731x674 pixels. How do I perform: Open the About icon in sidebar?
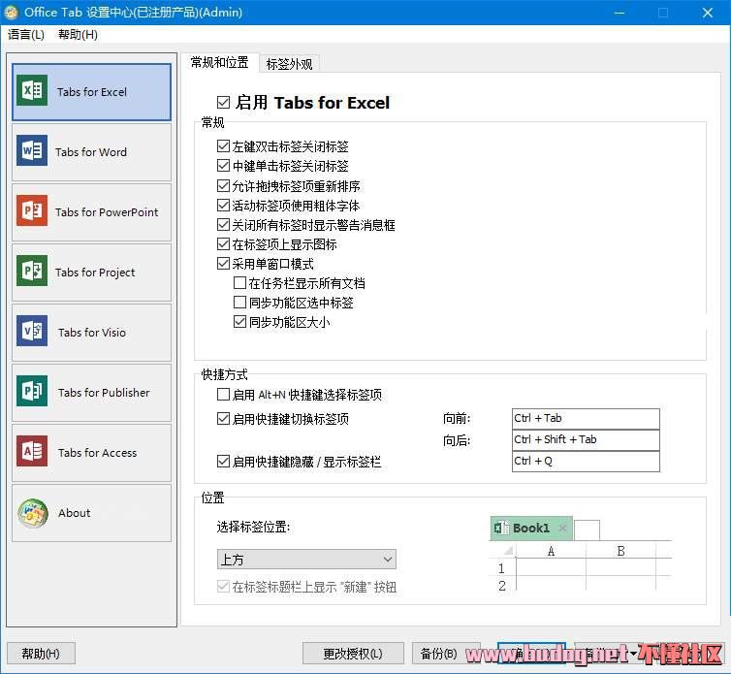33,513
